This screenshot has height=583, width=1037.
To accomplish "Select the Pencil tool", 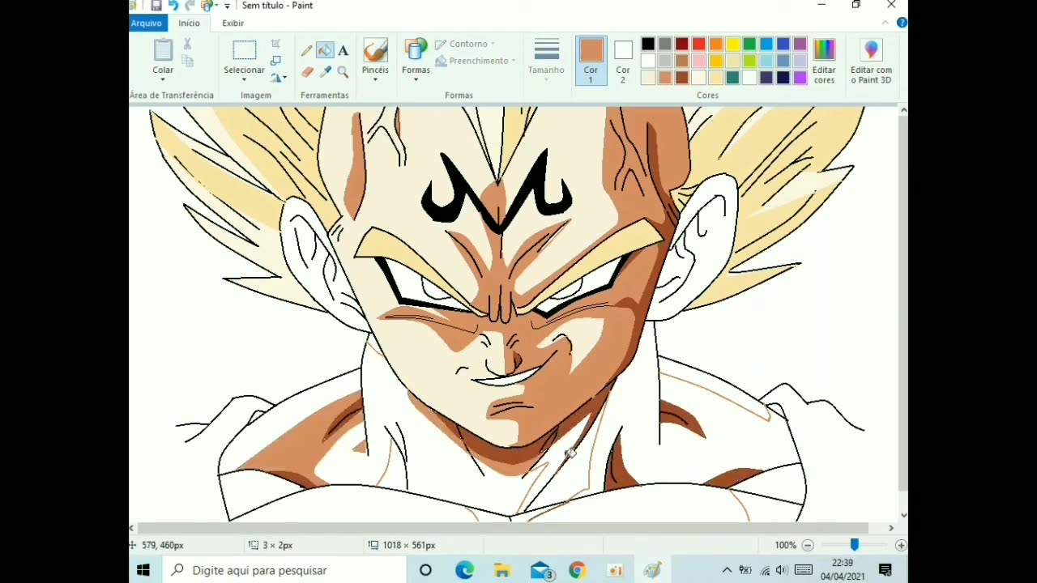I will [307, 50].
